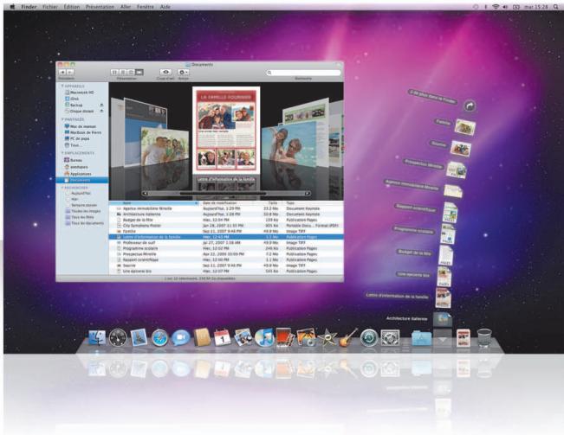Collapse the RECHERCHER sidebar section
This screenshot has width=564, height=435.
[62, 188]
